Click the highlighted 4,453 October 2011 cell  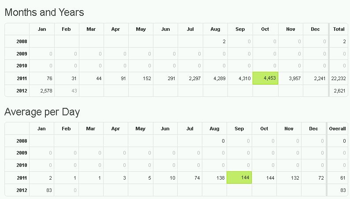[x=265, y=78]
